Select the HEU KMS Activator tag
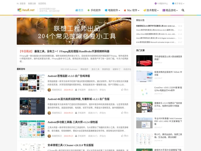Screen dimensions: 201x151 (69, 69)
